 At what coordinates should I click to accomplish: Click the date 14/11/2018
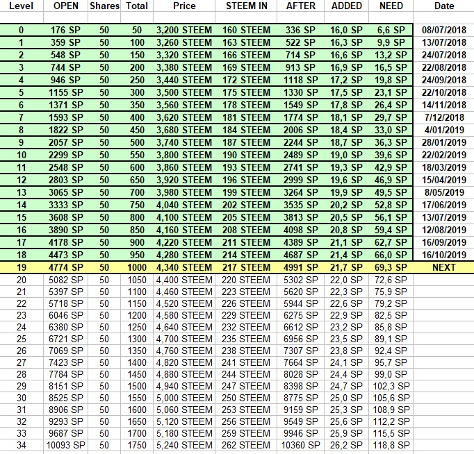click(444, 105)
